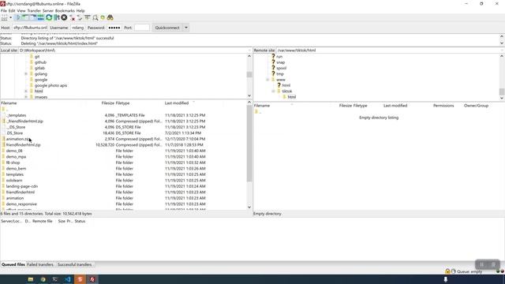505x284 pixels.
Task: Focus the Password field
Action: tap(114, 28)
